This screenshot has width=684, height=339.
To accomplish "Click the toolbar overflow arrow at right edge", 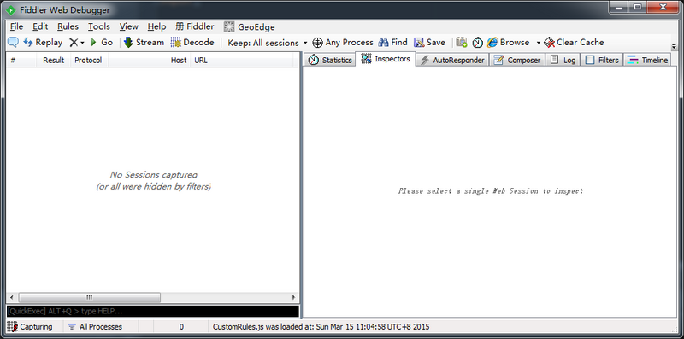I will pos(674,47).
